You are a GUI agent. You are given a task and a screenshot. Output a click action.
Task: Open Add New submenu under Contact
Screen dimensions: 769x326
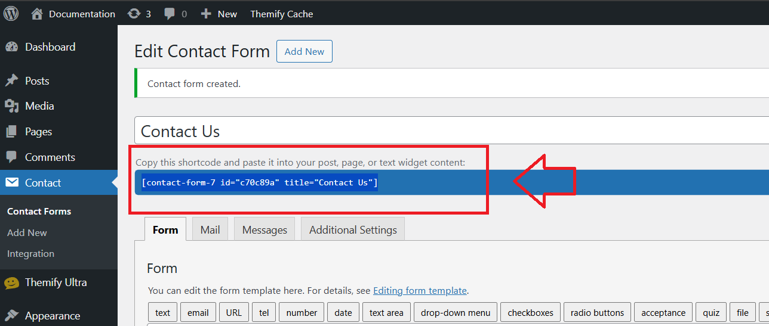tap(27, 233)
